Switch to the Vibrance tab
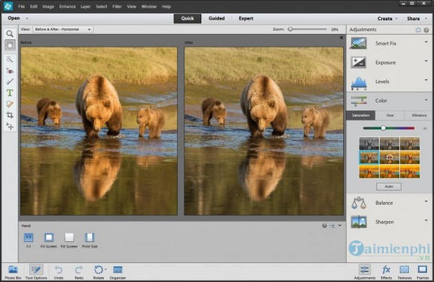The height and width of the screenshot is (282, 434). [x=419, y=116]
